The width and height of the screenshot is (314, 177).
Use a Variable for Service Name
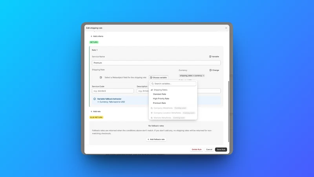point(214,57)
